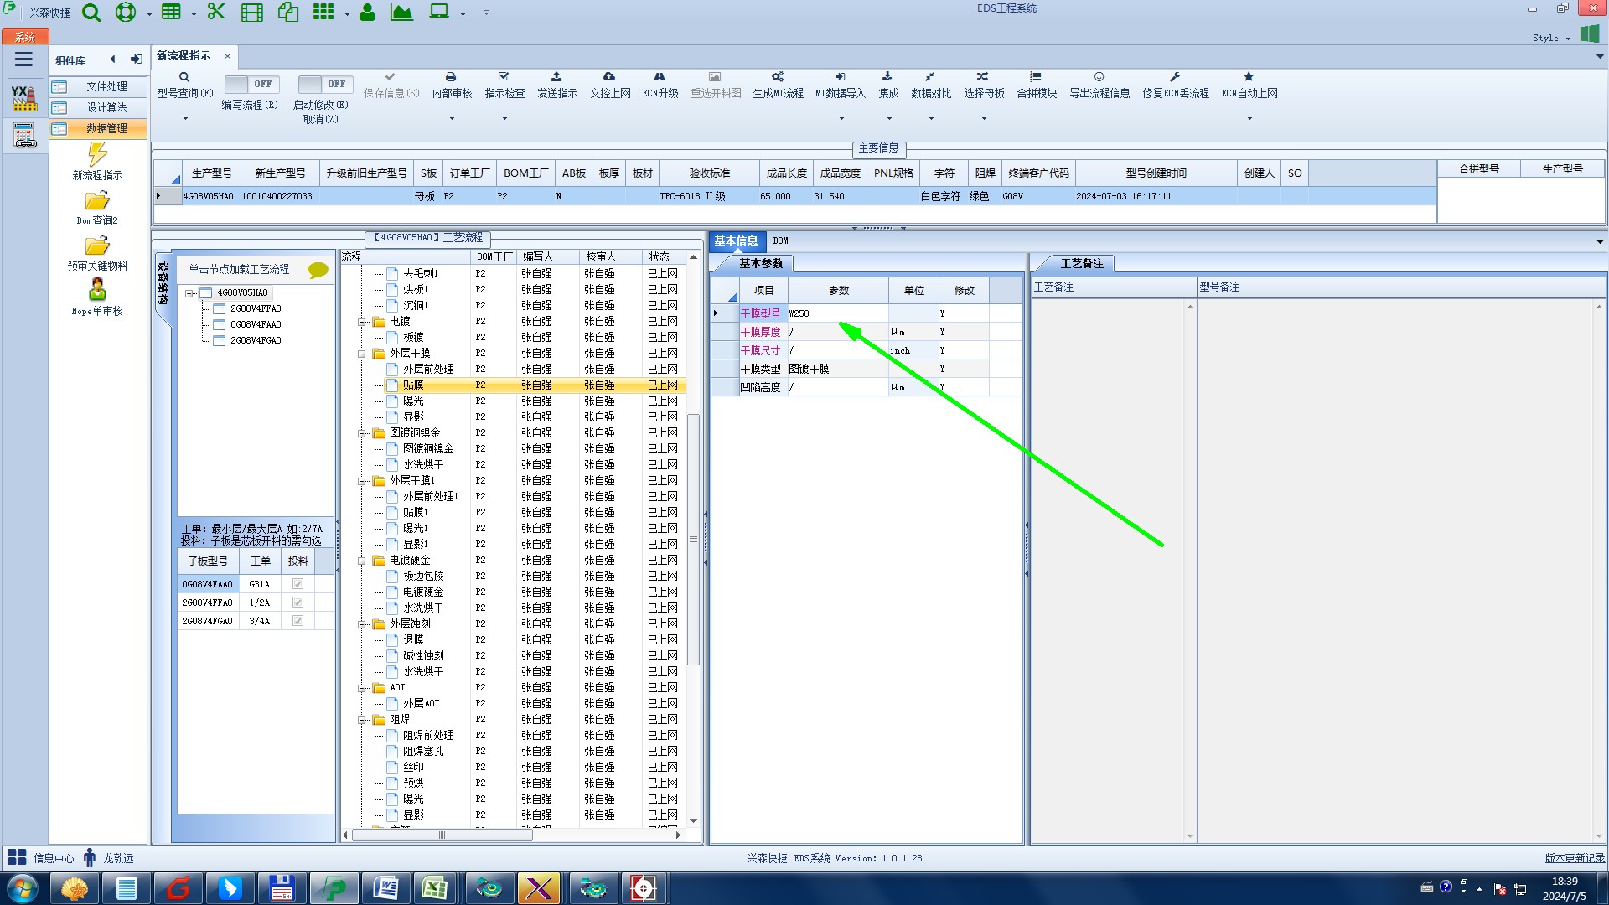Click the ECN自动上网 star icon

coord(1249,77)
